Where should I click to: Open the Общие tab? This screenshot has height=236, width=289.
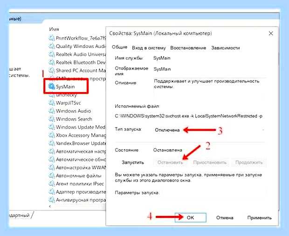coord(119,47)
